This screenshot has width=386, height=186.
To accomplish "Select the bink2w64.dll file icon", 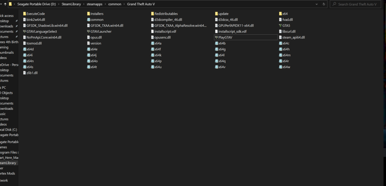I will tap(24, 20).
